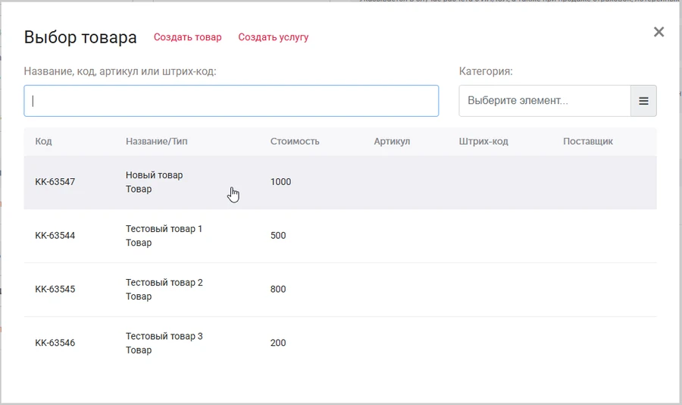
Task: Click product code KK-63546
Action: pyautogui.click(x=55, y=344)
